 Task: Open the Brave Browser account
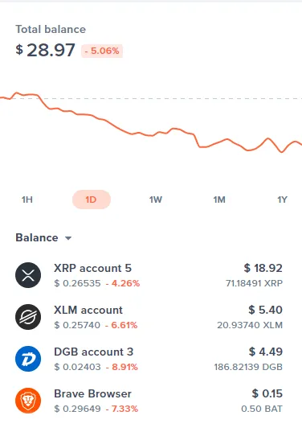(x=149, y=401)
